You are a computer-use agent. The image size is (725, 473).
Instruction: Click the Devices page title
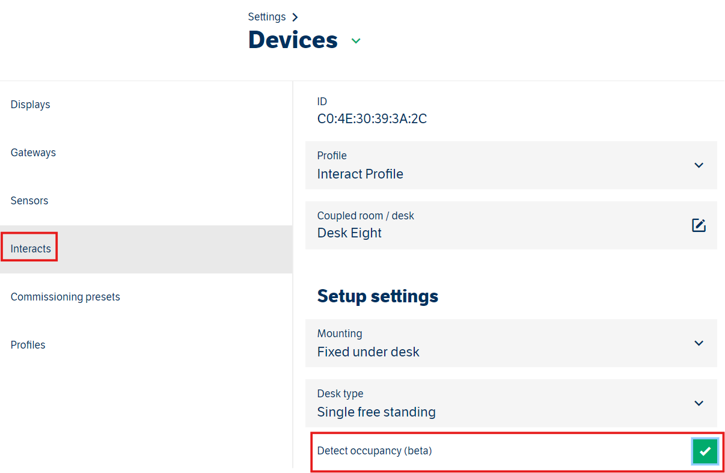(x=293, y=40)
